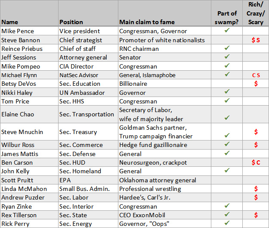
Task: Click the green checkmark in Rick Perry's row
Action: 227,223
